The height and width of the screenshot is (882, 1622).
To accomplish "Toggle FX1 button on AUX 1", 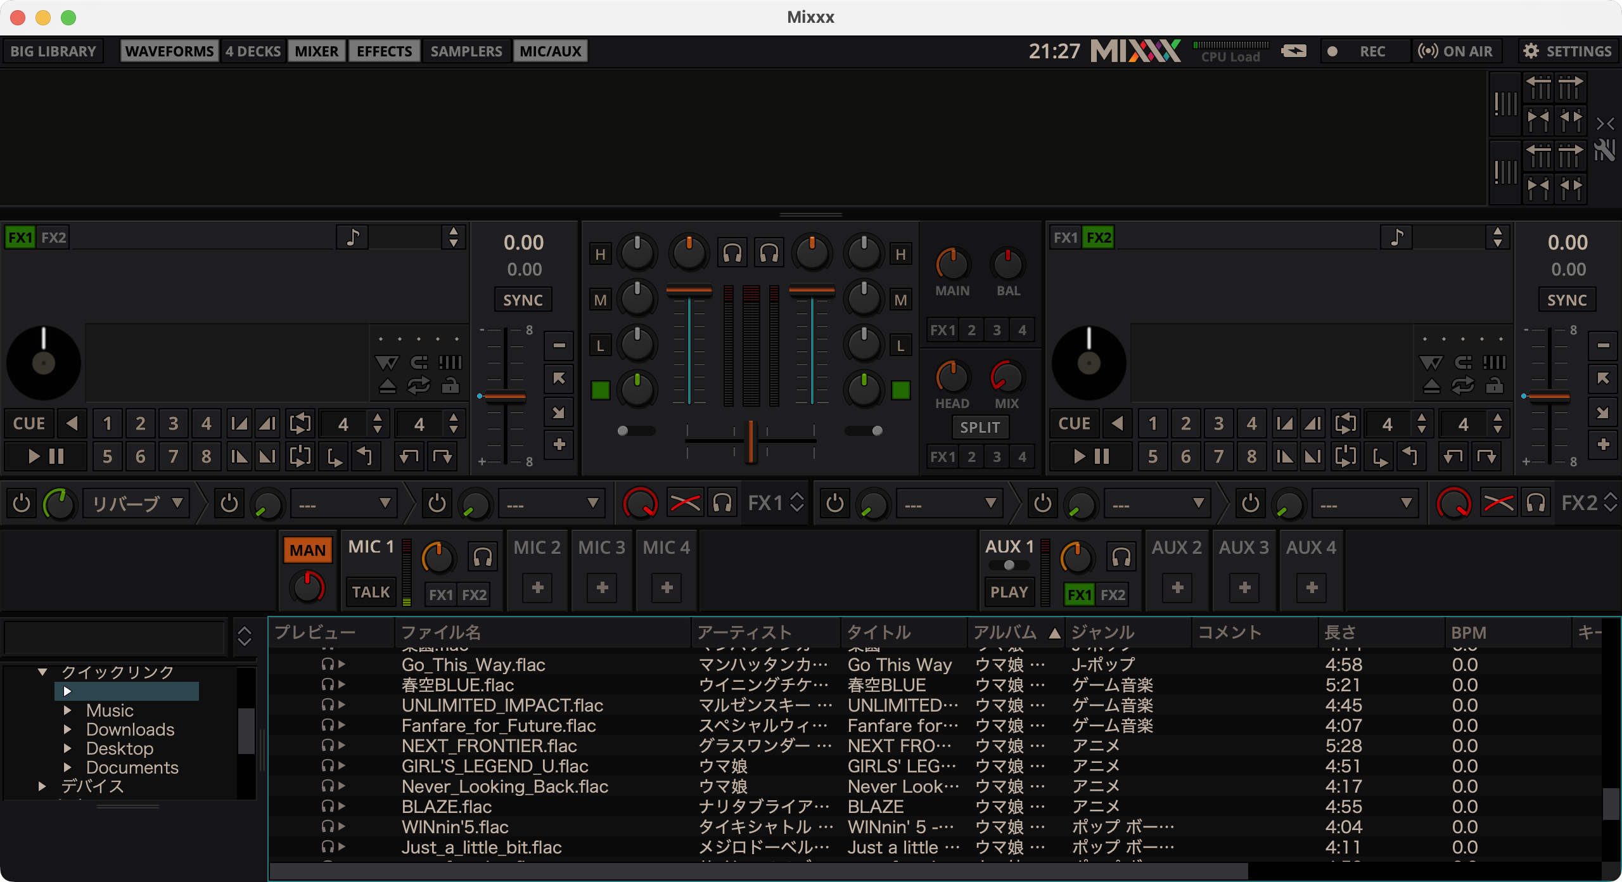I will [1079, 594].
